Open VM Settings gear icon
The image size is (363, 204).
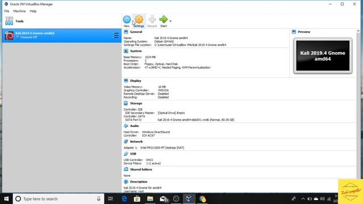pos(139,19)
